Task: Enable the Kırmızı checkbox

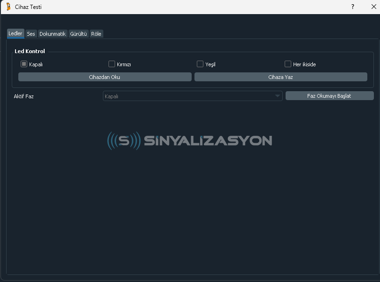Action: coord(111,64)
